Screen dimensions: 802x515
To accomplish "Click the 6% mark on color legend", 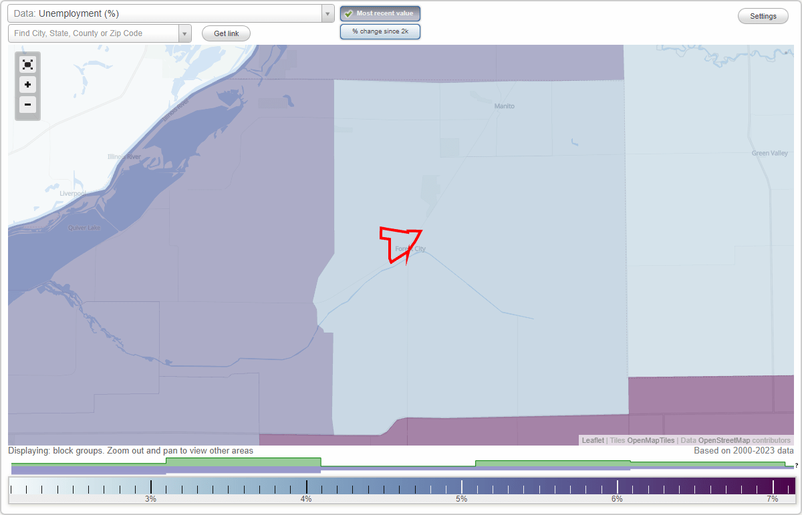I will coord(617,498).
